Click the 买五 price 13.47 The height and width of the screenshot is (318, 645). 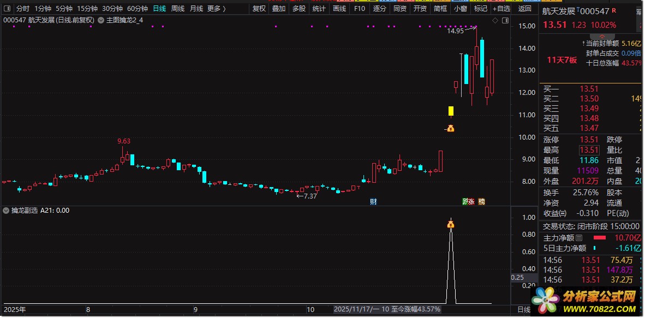589,128
